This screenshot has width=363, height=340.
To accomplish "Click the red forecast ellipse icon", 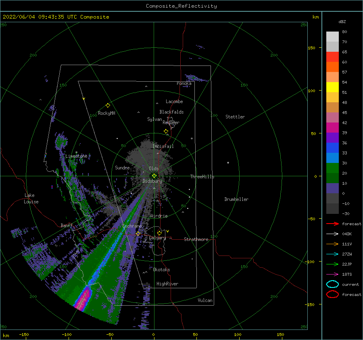I will pyautogui.click(x=332, y=294).
